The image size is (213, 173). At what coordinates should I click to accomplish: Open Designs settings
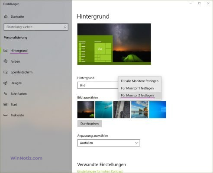pos(16,83)
